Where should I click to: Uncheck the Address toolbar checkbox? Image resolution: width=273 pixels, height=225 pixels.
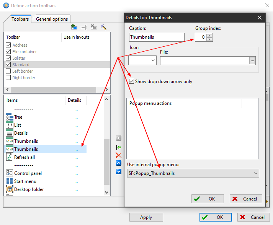[x=8, y=45]
